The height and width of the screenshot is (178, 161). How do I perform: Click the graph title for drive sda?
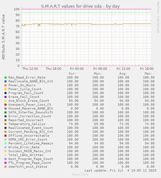(x=80, y=6)
